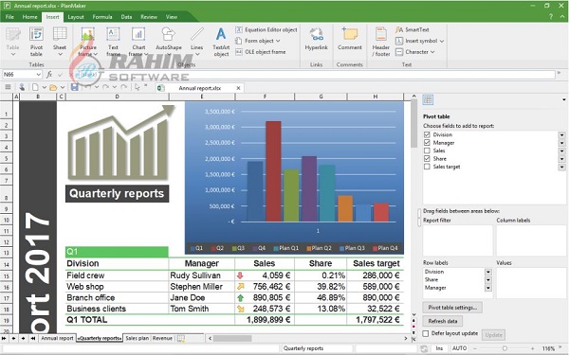569x355 pixels.
Task: Close the Annual report.xlsx document tab
Action: (238, 88)
